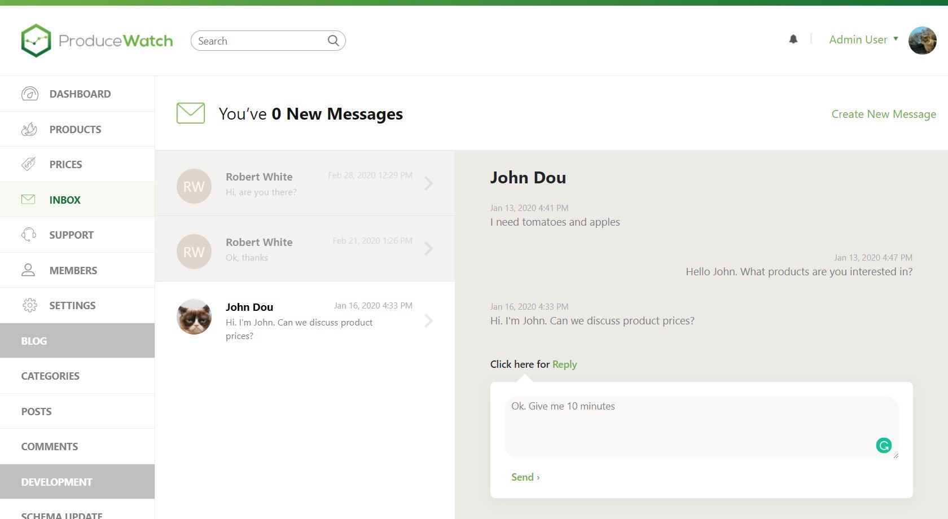Open Robert White 'Hi, are you there?' chevron

point(429,183)
